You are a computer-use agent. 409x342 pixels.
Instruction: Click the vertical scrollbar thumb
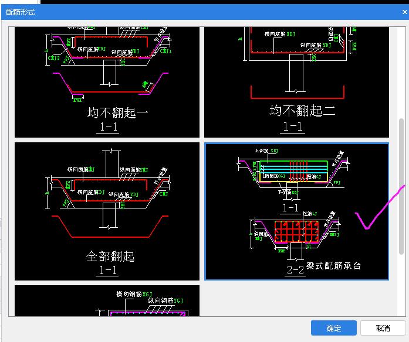[401, 186]
